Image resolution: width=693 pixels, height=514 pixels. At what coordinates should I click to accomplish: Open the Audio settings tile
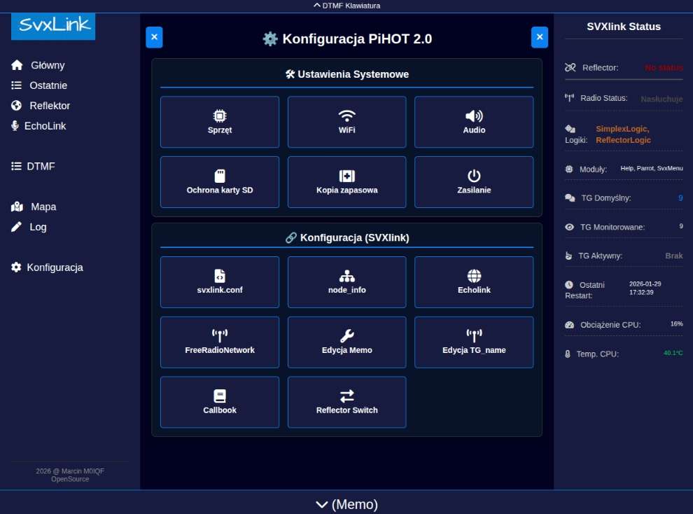tap(474, 122)
